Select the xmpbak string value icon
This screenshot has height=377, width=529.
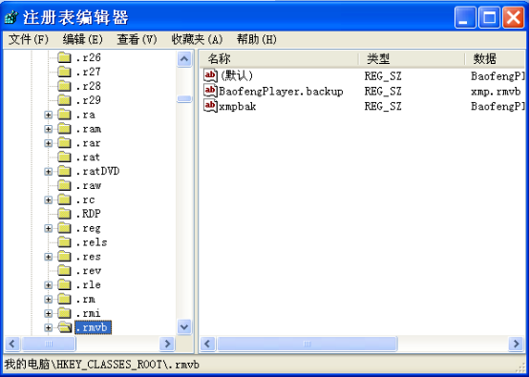[x=210, y=106]
